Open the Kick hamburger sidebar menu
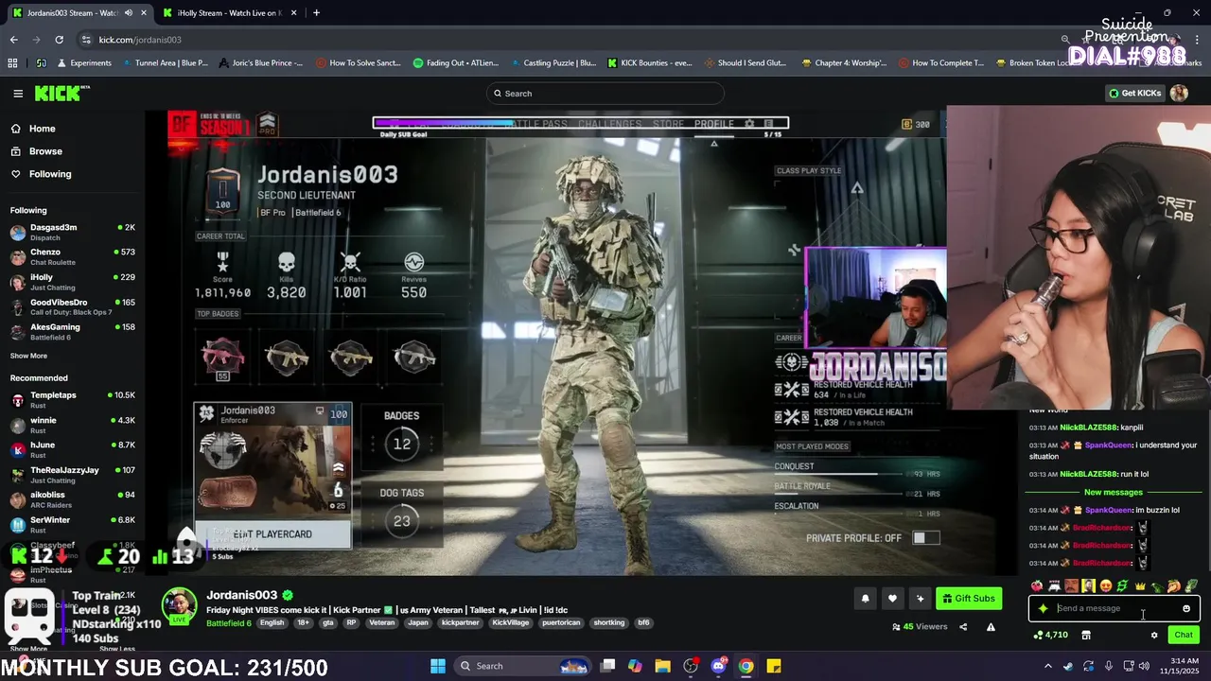Viewport: 1211px width, 681px height. (18, 93)
